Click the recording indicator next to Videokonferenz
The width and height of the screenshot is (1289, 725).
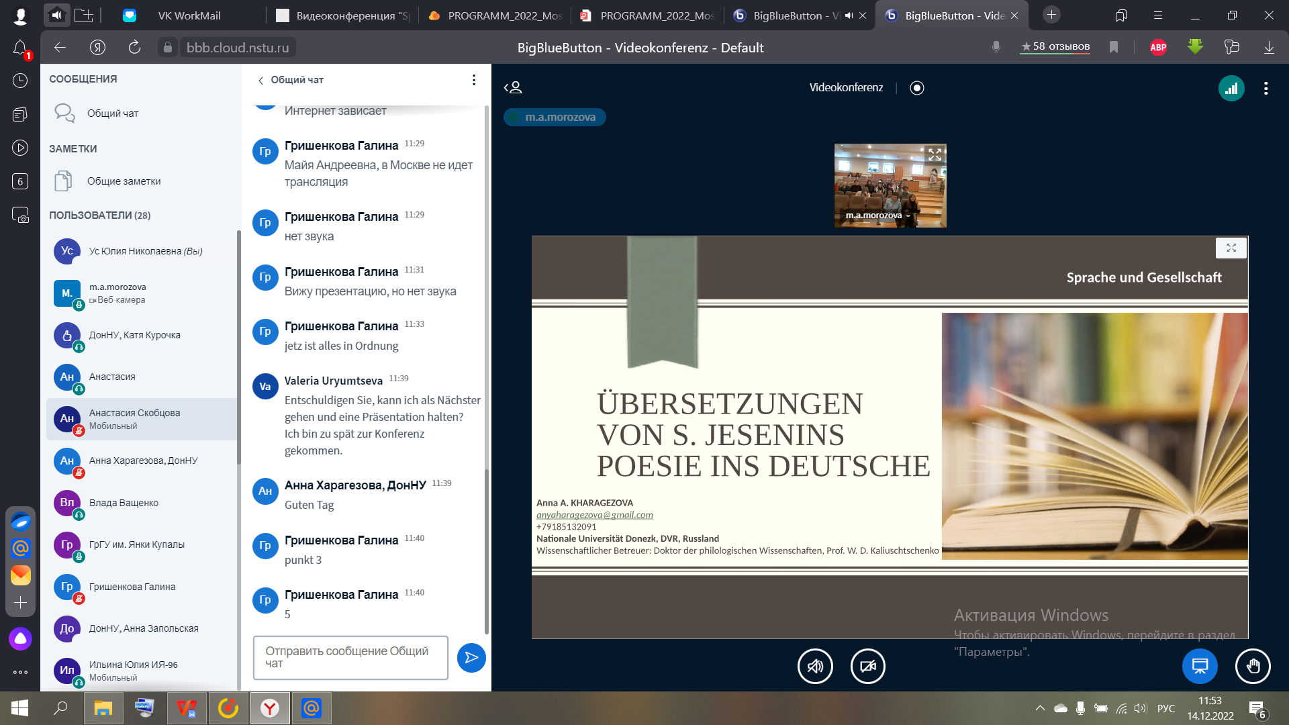[916, 88]
